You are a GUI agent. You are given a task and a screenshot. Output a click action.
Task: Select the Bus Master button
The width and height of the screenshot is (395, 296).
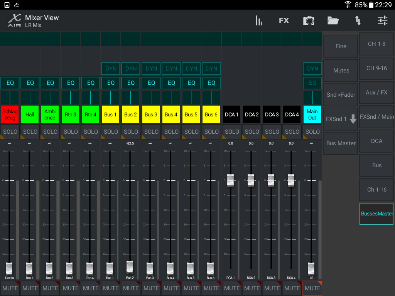(341, 143)
